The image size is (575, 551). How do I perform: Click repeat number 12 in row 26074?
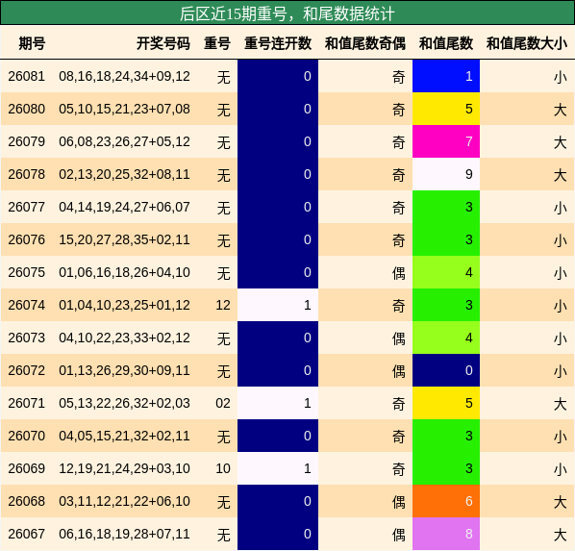coord(223,305)
